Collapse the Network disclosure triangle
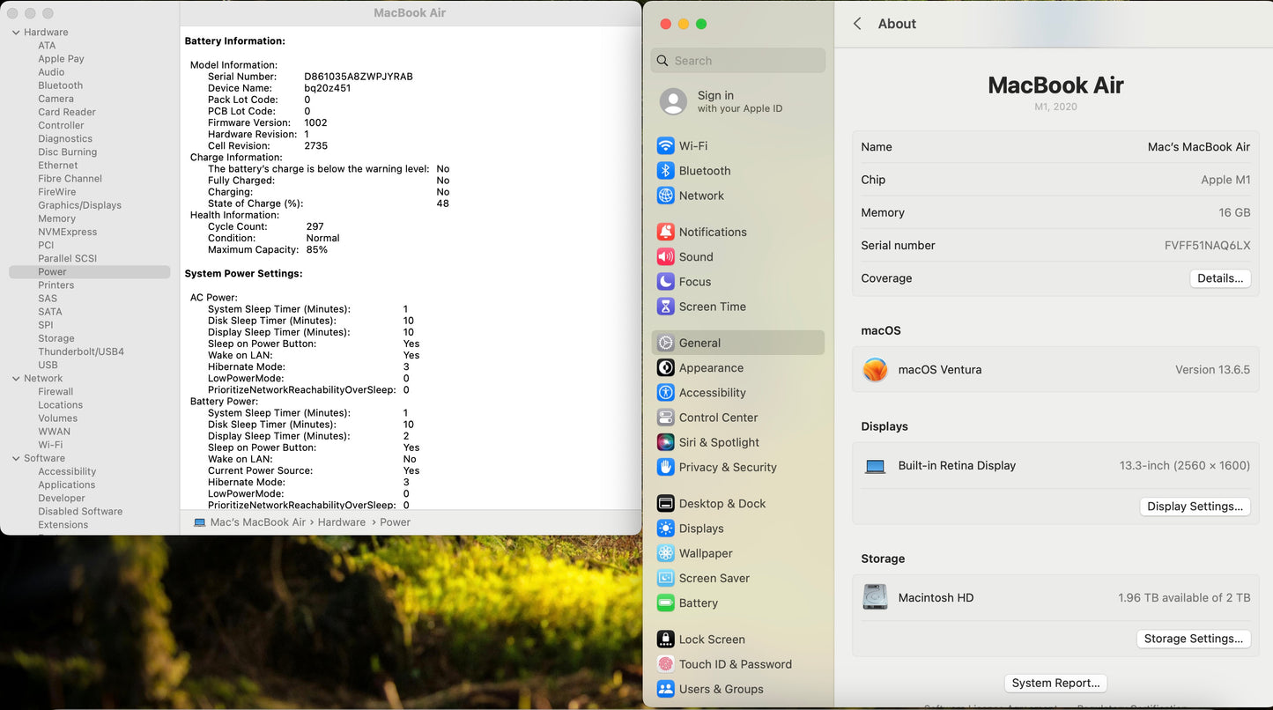The image size is (1273, 710). [16, 379]
